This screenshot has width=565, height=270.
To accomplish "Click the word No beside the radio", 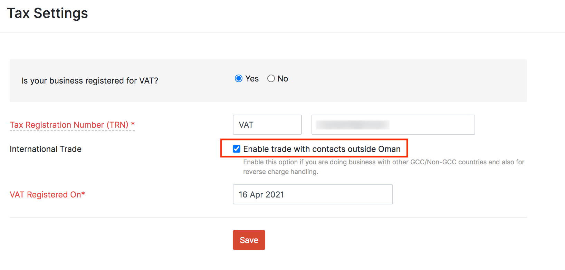I will [283, 79].
